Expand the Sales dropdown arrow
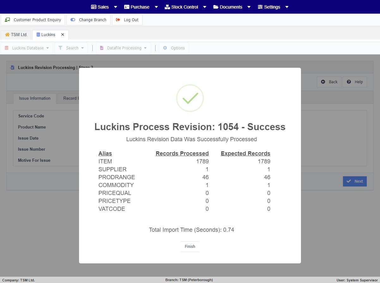The height and width of the screenshot is (283, 380). point(115,7)
